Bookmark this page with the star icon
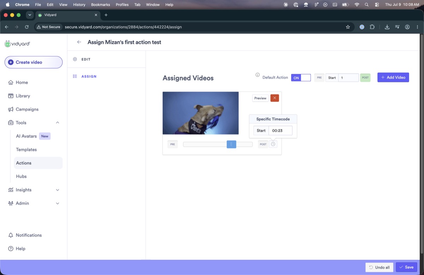Screen dimensions: 424x275 [348, 27]
